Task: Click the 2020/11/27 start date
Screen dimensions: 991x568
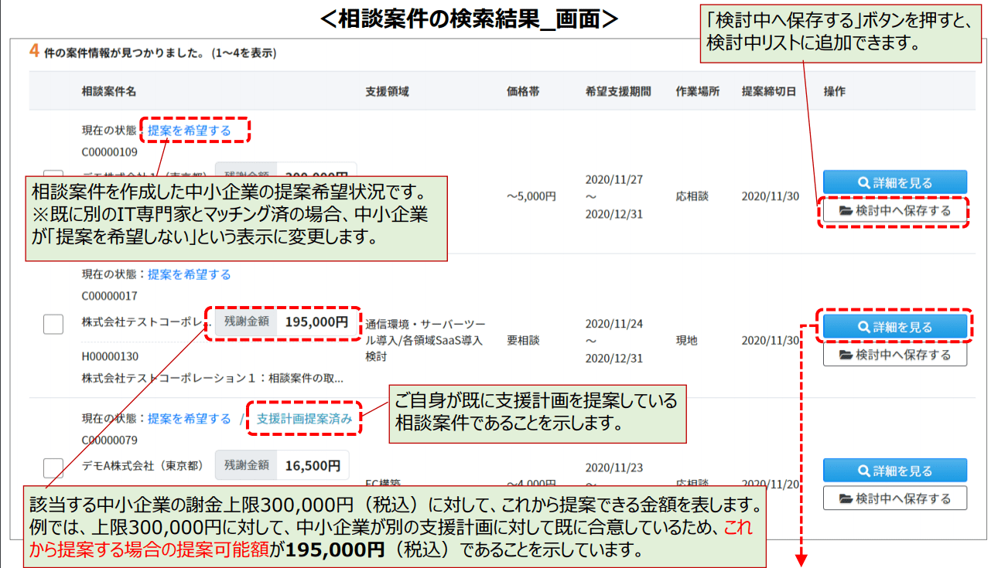Action: click(x=614, y=179)
